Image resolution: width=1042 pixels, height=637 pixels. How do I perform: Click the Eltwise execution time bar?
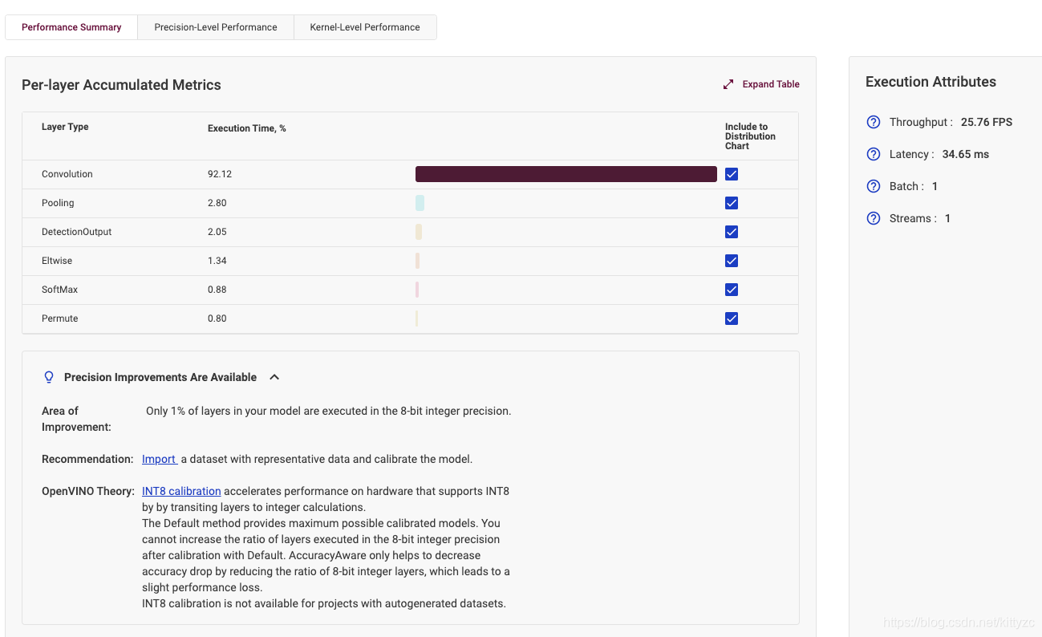(x=418, y=261)
